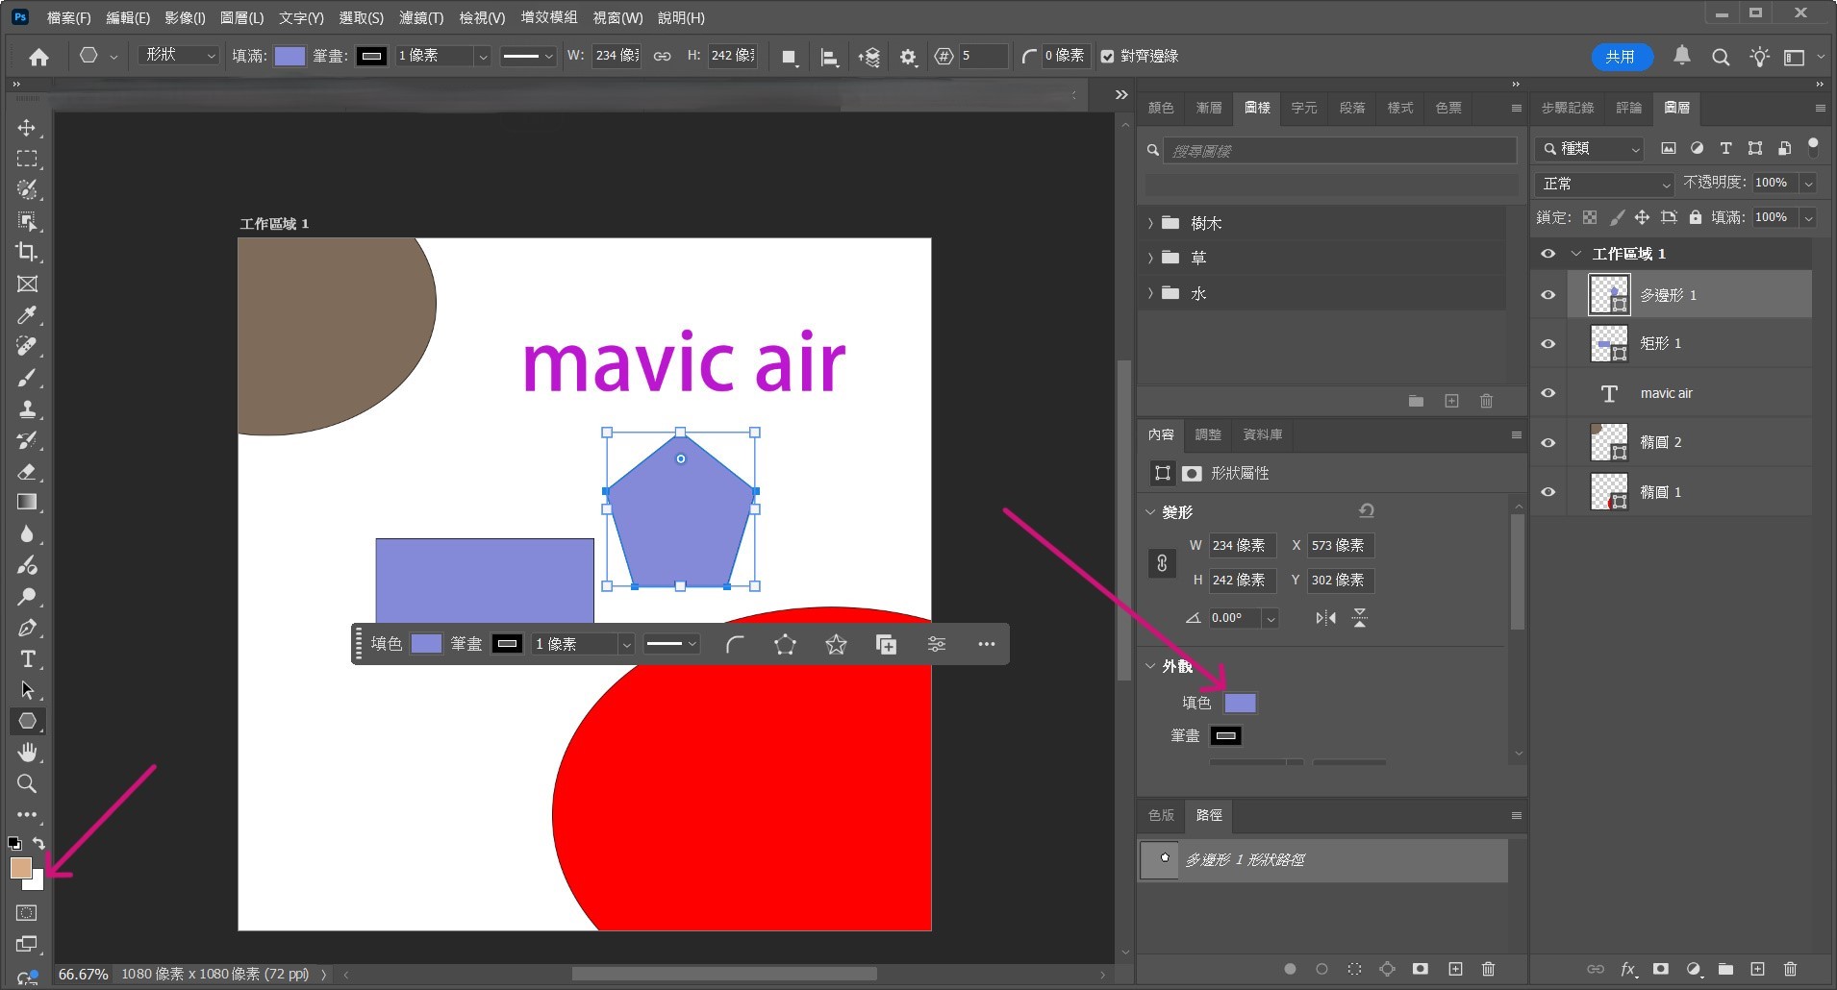Select the Pen tool

click(x=27, y=628)
